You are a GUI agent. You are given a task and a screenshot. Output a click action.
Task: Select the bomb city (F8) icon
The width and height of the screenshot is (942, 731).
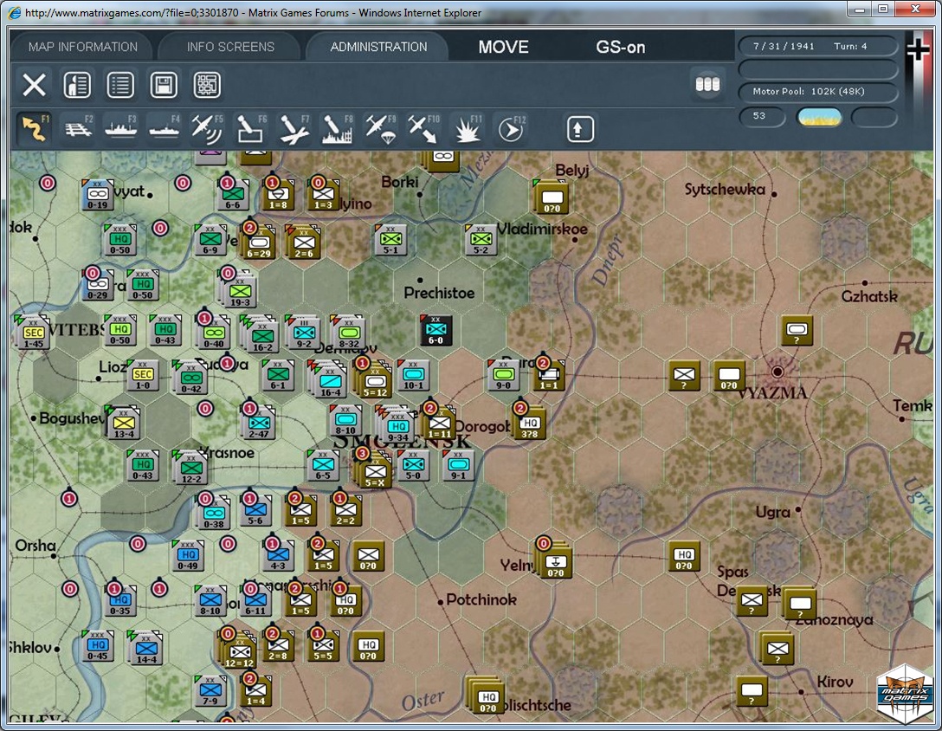337,129
